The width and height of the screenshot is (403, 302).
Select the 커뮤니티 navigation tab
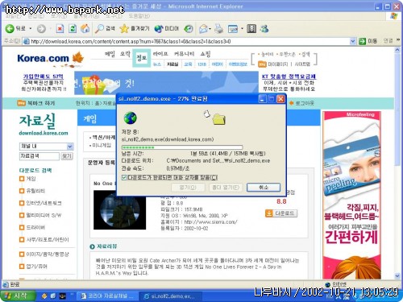coord(184,54)
